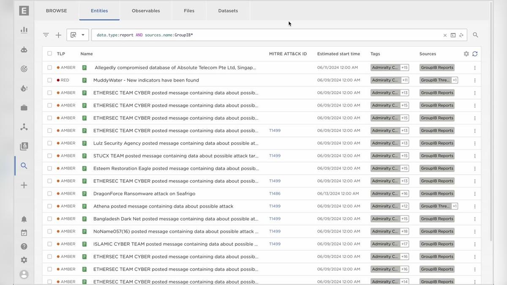Open the sidebar settings gear icon
The width and height of the screenshot is (507, 285).
click(x=24, y=260)
